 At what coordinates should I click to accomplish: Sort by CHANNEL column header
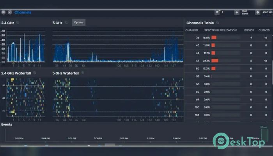pyautogui.click(x=192, y=30)
